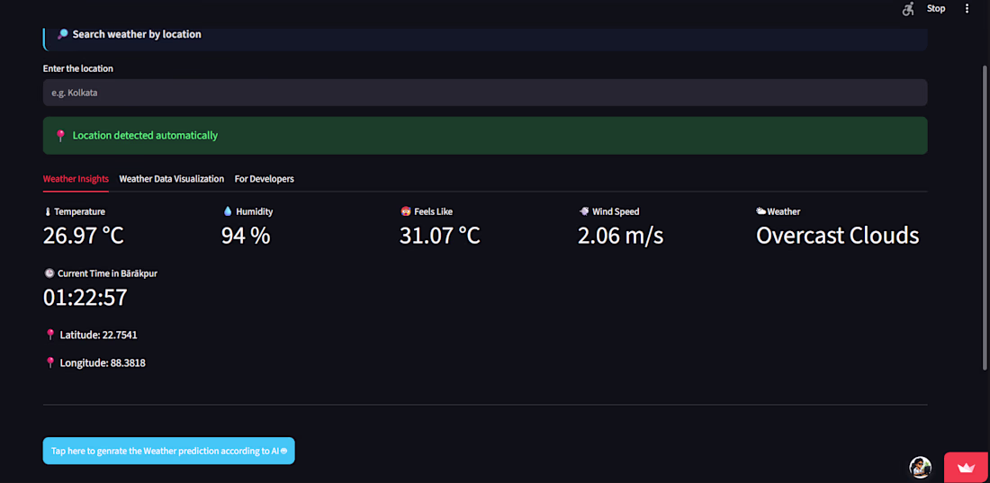Click the water drop icon beside Humidity

click(x=228, y=211)
